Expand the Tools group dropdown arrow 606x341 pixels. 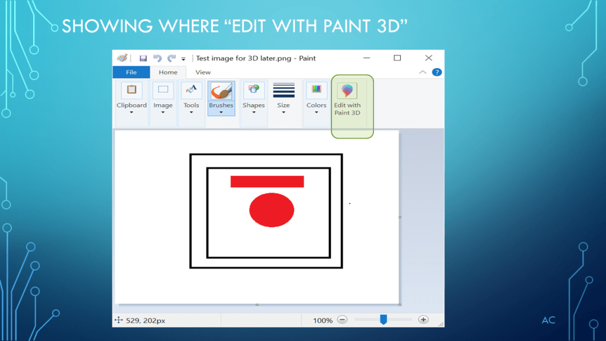point(191,112)
